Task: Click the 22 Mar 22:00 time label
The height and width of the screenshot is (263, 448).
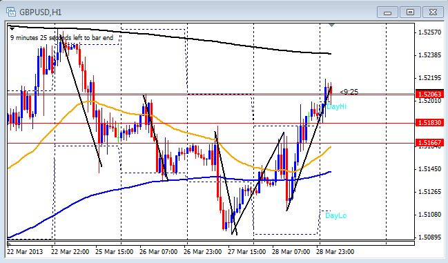Action: click(70, 251)
